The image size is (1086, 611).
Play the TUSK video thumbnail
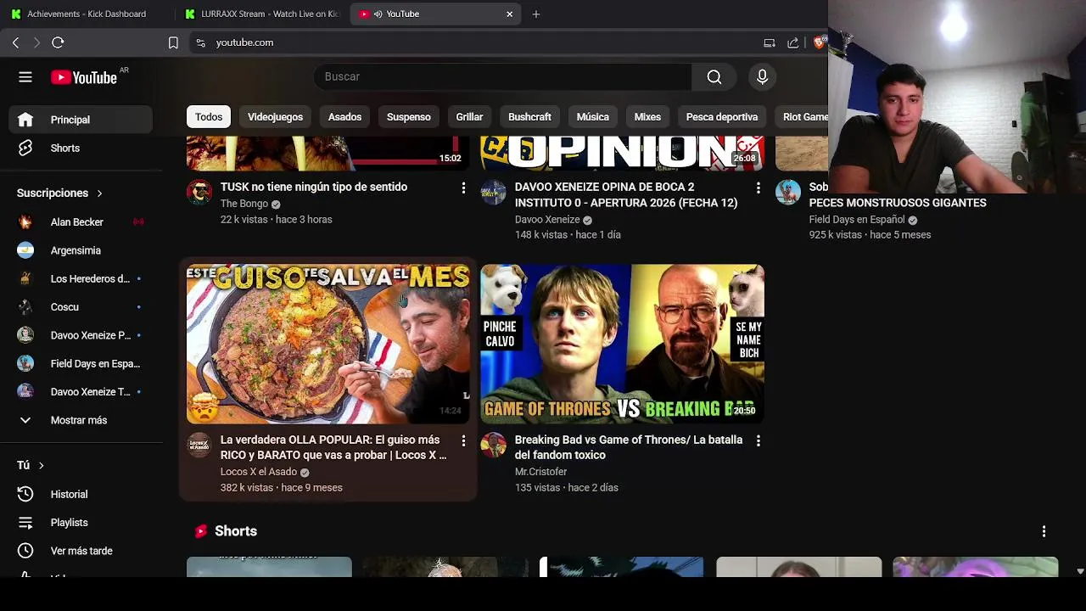[x=327, y=153]
